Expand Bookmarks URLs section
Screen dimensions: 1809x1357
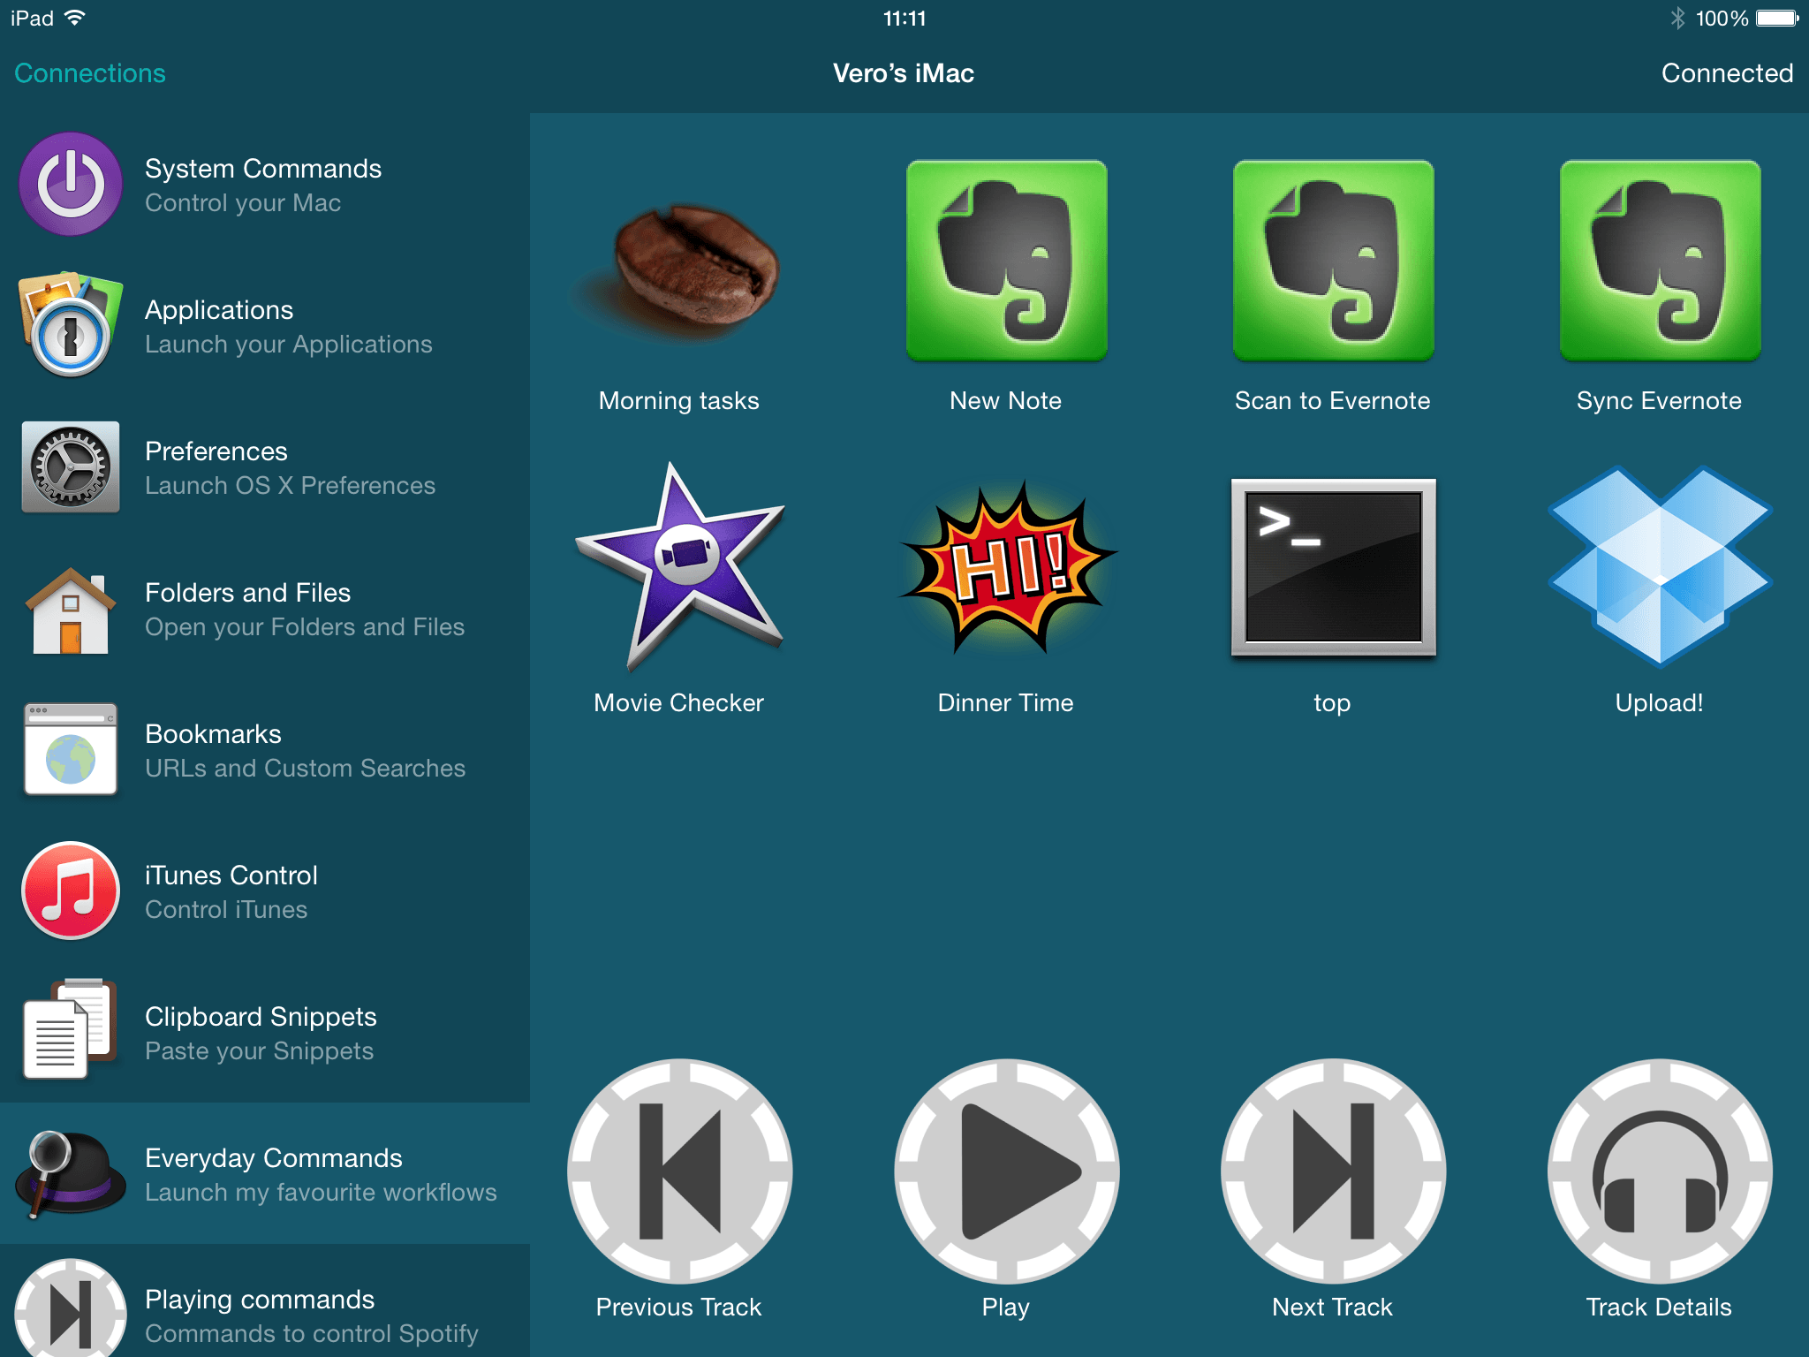265,751
